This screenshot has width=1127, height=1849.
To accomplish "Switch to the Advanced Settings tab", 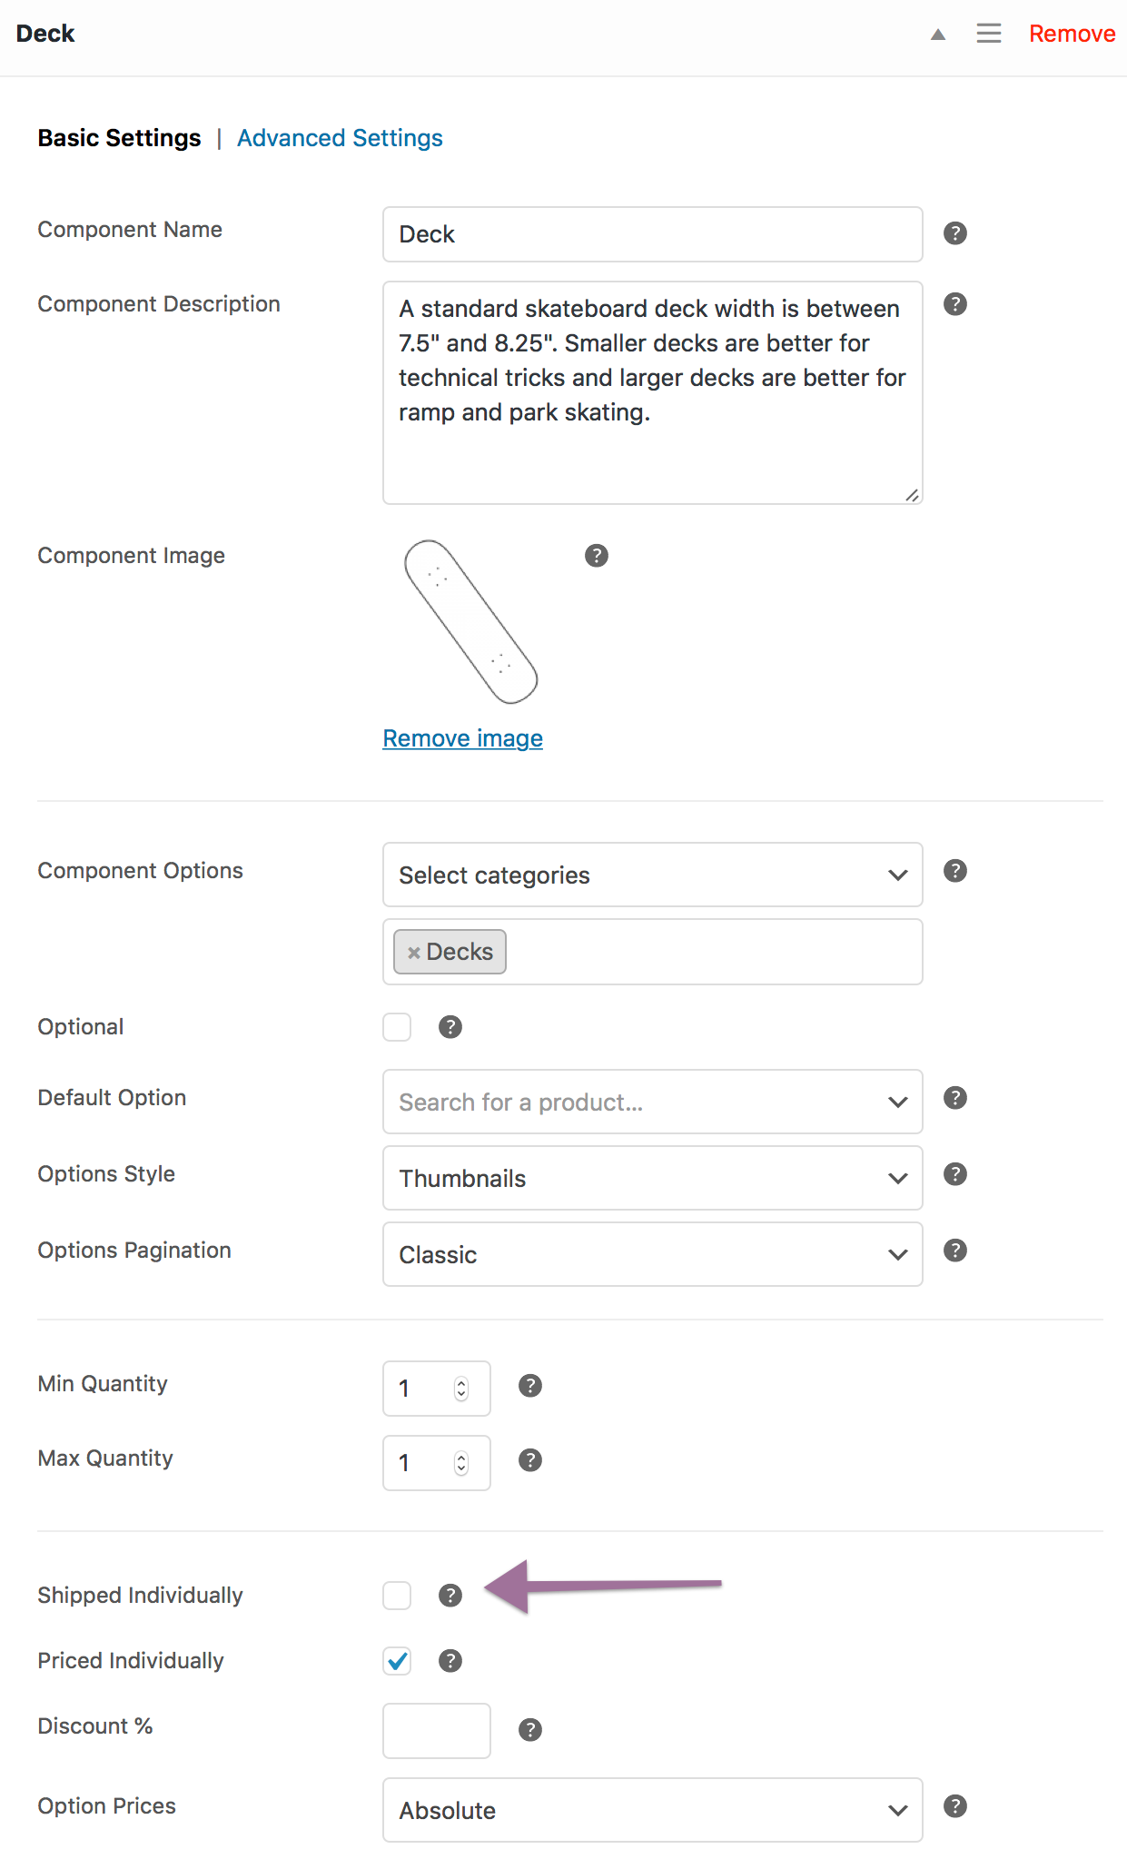I will [341, 137].
